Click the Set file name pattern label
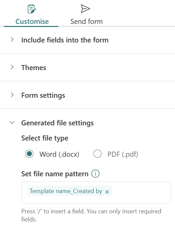The width and height of the screenshot is (175, 245). (x=55, y=174)
